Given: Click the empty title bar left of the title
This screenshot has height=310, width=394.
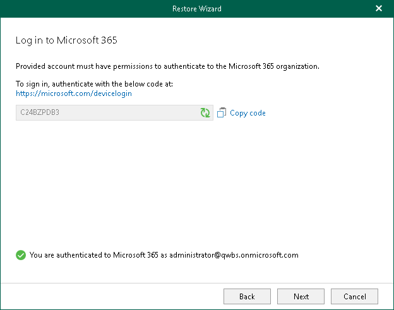Looking at the screenshot, I should tap(82, 9).
